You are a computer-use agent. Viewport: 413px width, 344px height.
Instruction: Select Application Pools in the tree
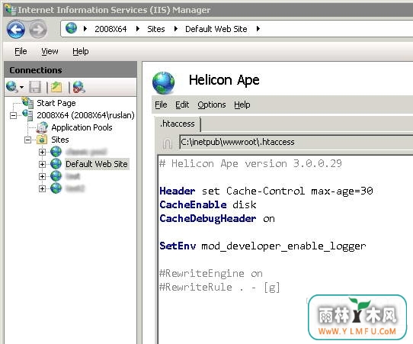[x=82, y=127]
